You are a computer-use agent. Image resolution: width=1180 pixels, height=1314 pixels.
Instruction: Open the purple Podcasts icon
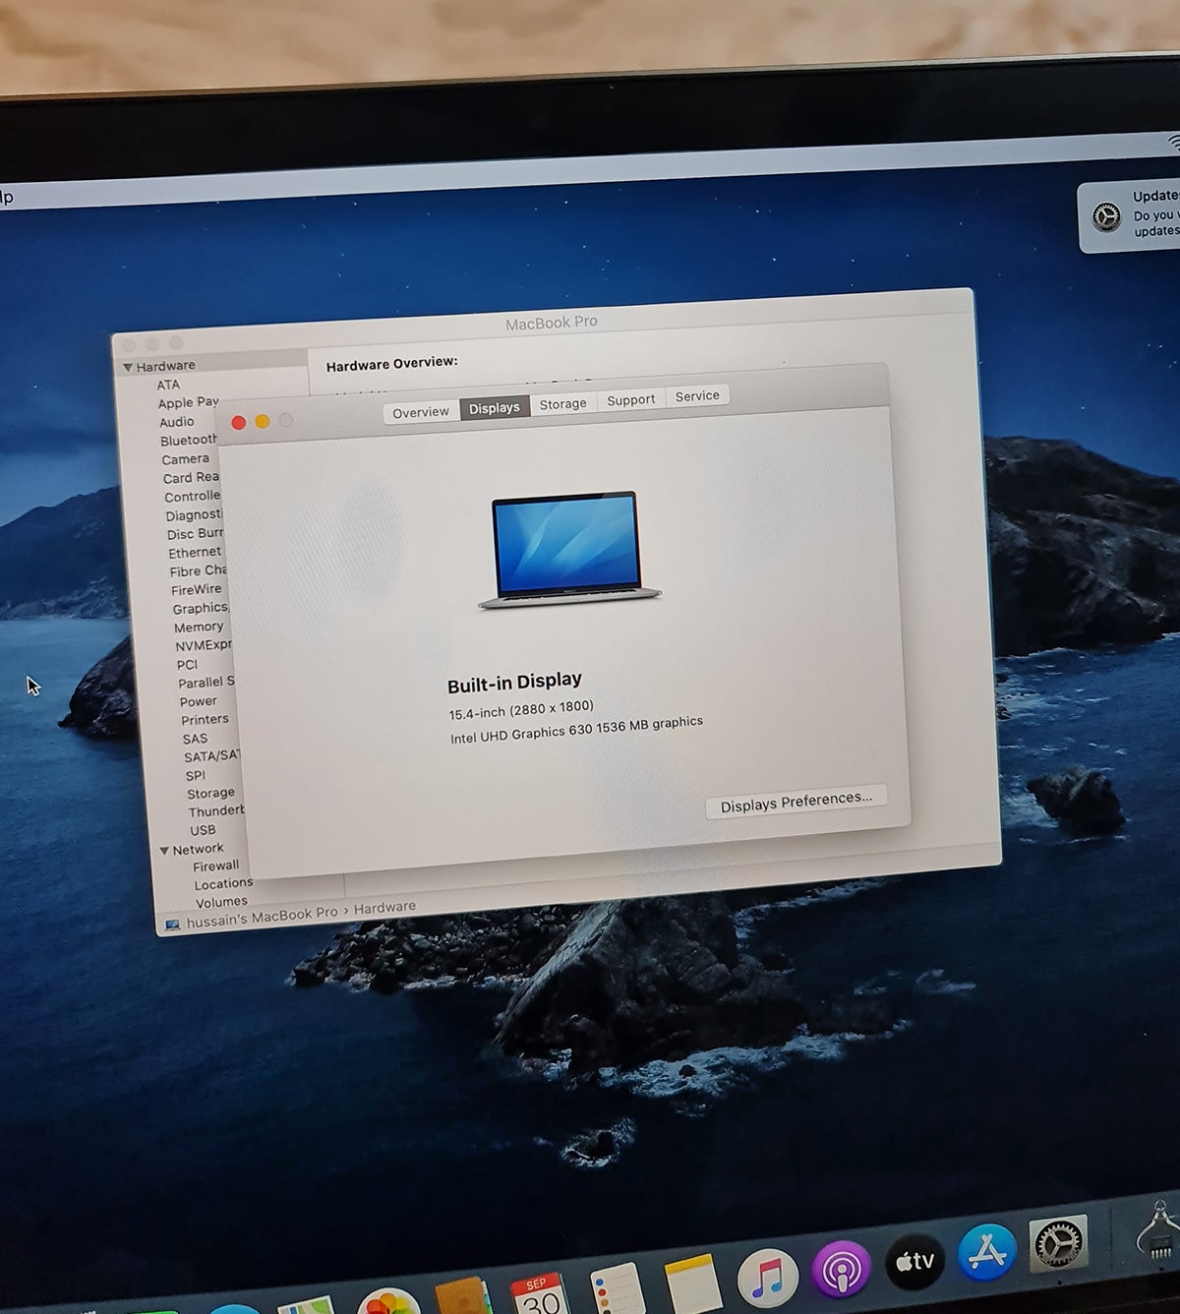842,1270
